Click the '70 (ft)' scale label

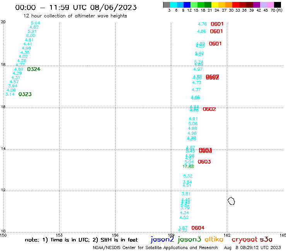[x=276, y=10]
